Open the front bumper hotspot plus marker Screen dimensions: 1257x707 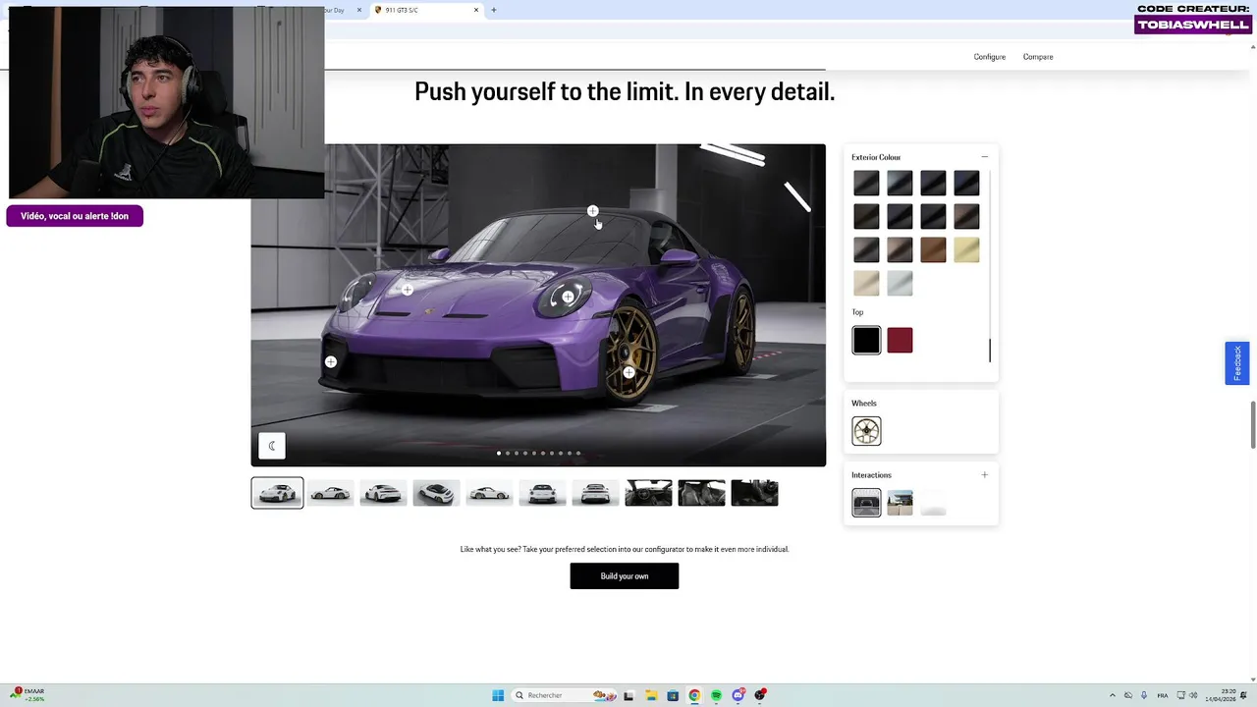(331, 362)
